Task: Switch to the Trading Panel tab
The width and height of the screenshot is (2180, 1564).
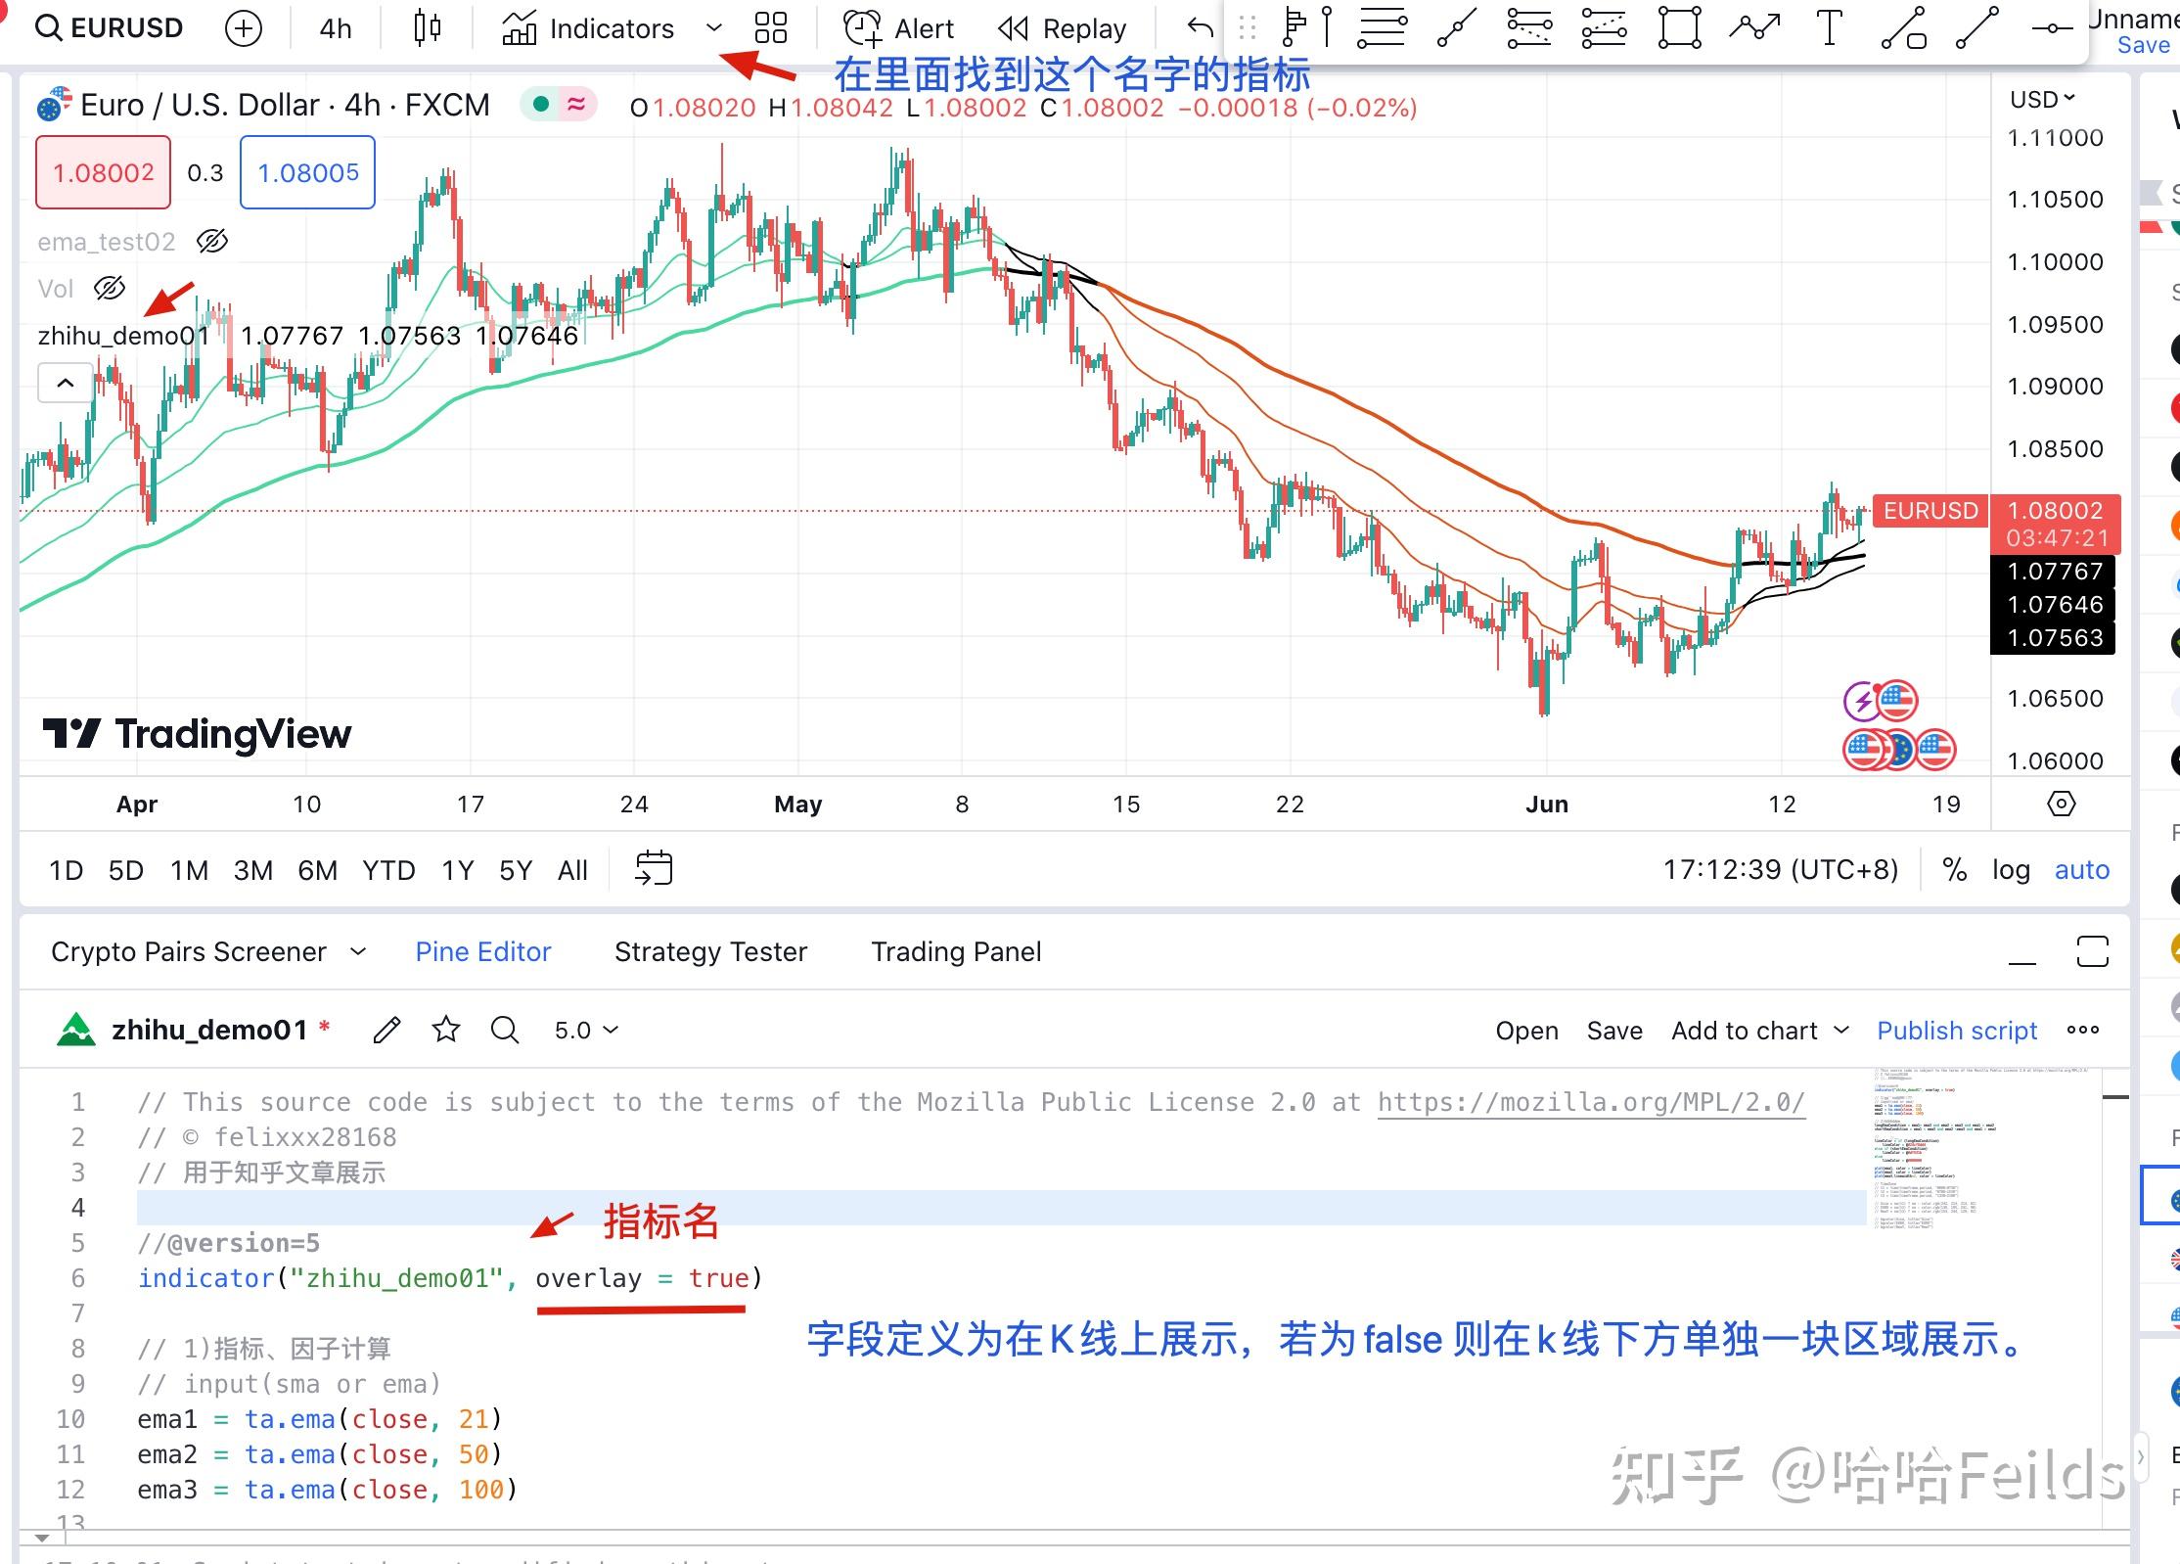Action: (x=956, y=951)
